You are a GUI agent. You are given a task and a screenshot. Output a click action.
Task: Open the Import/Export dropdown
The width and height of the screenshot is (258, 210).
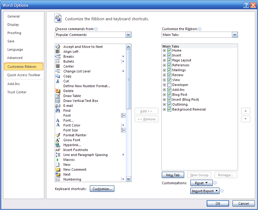point(205,191)
